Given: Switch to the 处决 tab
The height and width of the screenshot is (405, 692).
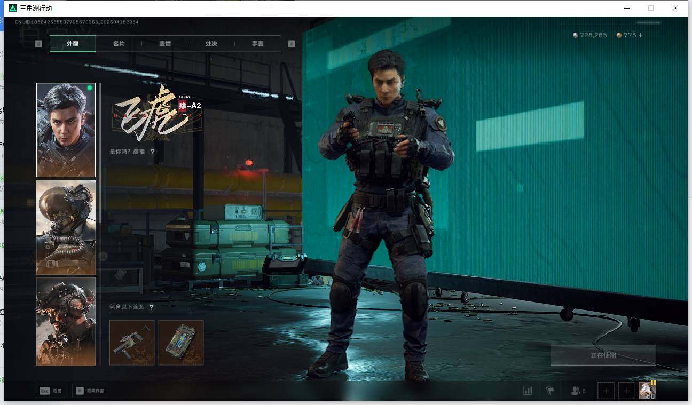Looking at the screenshot, I should point(211,44).
